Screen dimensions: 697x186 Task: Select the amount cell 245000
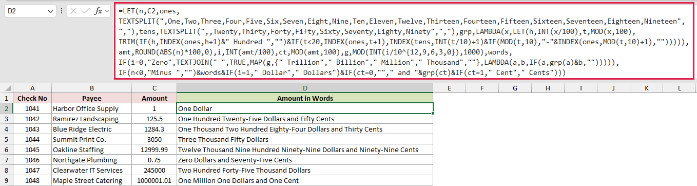[154, 170]
